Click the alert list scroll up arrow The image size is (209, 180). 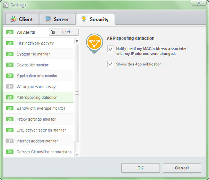point(77,41)
